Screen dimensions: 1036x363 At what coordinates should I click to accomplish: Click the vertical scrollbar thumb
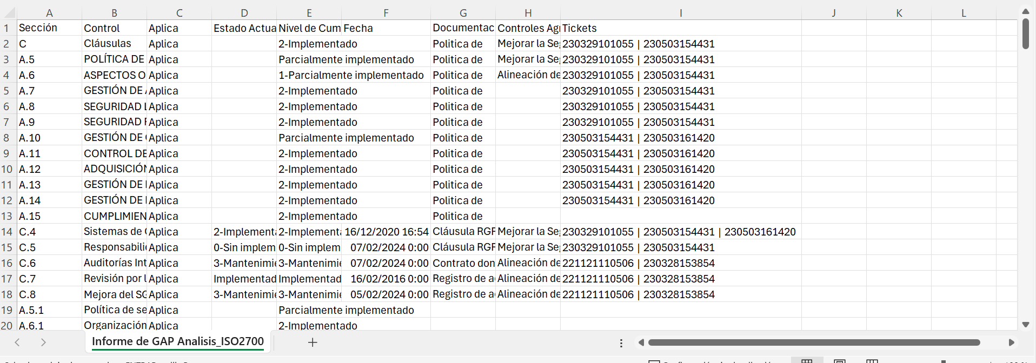[1026, 33]
